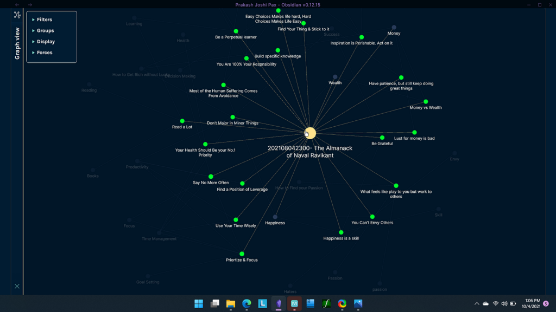This screenshot has height=312, width=556.
Task: Open the Windows Start menu
Action: click(x=199, y=303)
